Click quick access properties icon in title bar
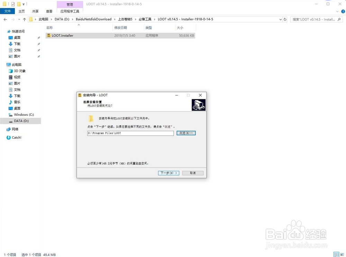Image resolution: width=346 pixels, height=257 pixels. [13, 4]
